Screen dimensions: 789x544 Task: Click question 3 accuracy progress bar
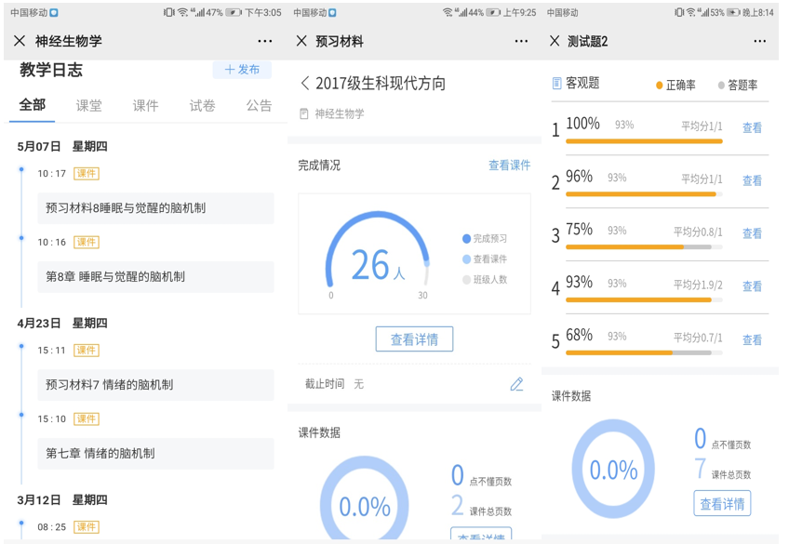[643, 247]
